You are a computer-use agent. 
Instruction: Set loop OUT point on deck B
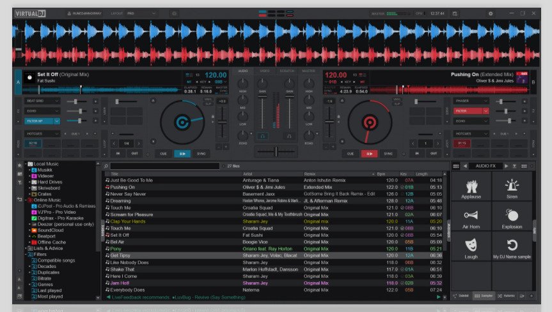pos(434,153)
